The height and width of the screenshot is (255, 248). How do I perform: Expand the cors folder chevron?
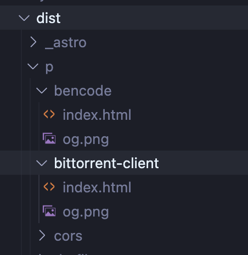42,236
